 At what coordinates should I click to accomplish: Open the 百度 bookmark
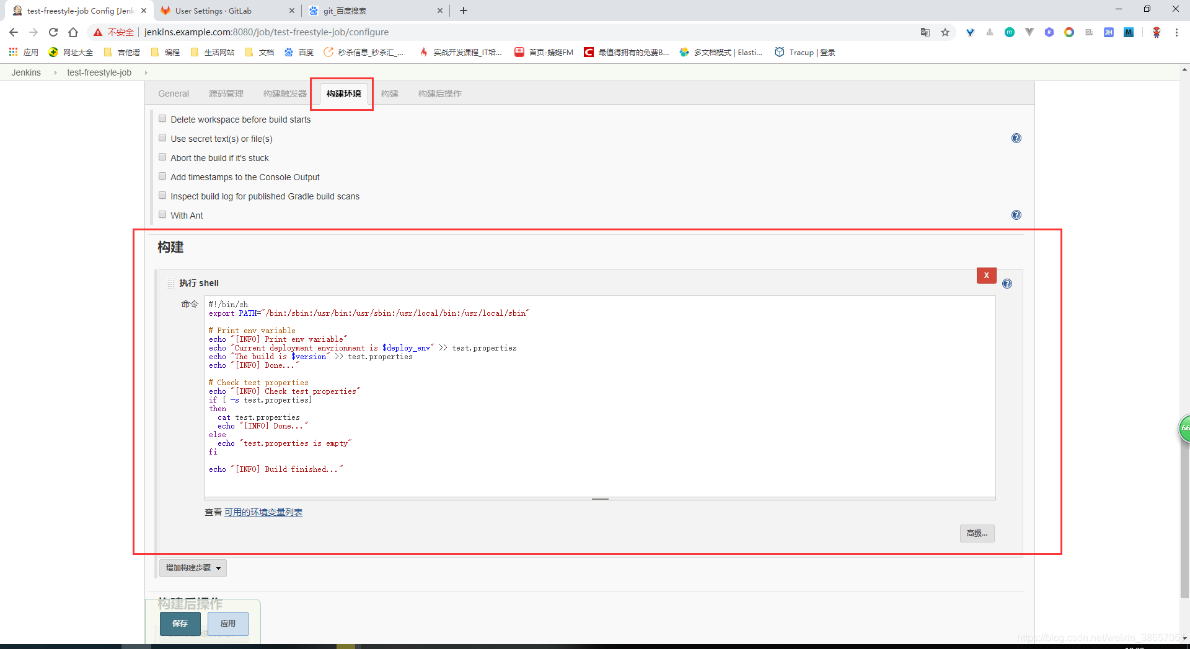[299, 52]
